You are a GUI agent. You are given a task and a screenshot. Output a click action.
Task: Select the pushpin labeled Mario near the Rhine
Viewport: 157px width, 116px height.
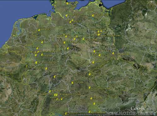50,92
